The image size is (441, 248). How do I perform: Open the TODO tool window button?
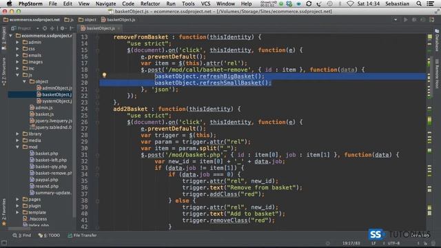49,236
